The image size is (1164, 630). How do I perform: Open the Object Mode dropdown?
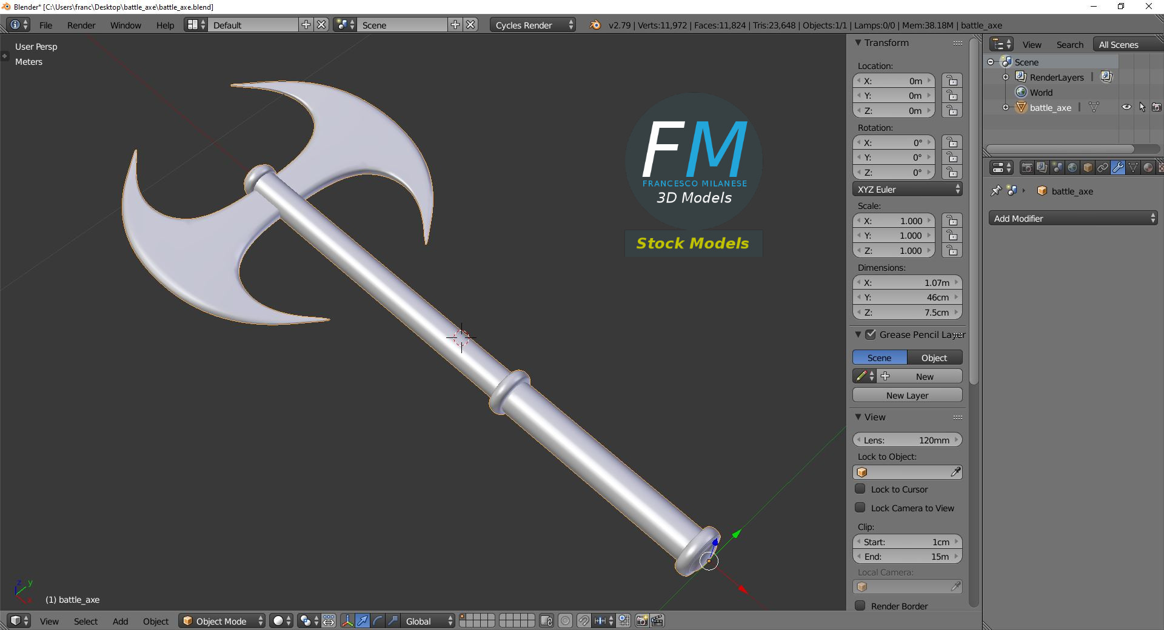click(222, 621)
